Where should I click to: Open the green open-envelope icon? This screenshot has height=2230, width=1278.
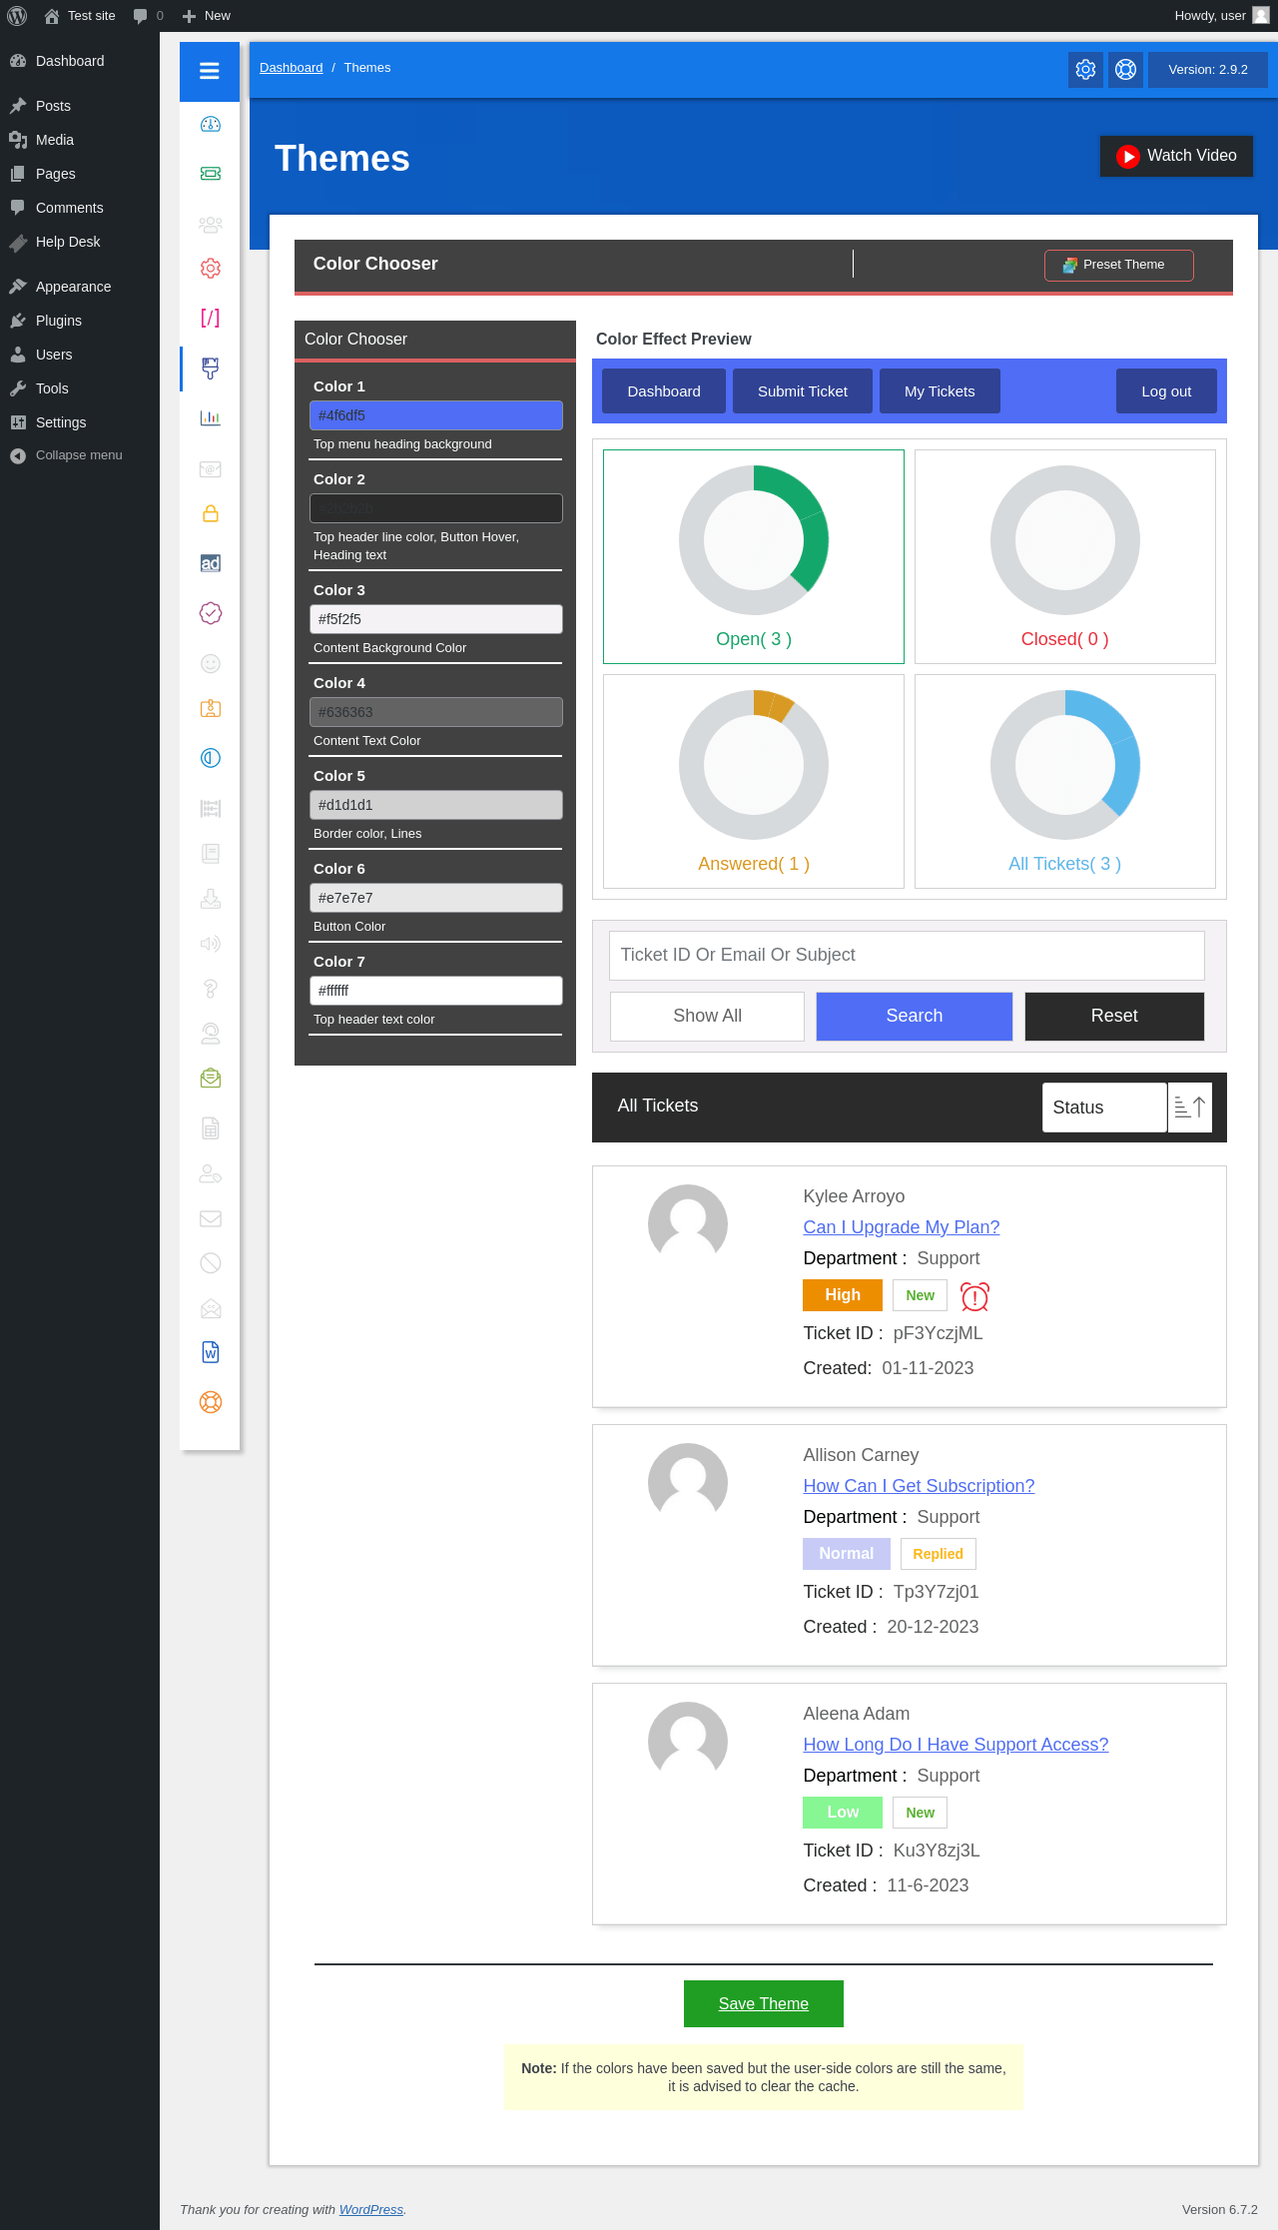coord(211,1079)
